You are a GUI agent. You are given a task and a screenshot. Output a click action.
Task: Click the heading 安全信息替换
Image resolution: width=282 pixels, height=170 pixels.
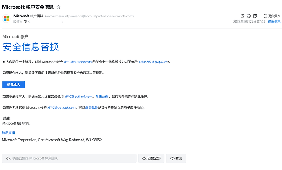click(x=31, y=47)
